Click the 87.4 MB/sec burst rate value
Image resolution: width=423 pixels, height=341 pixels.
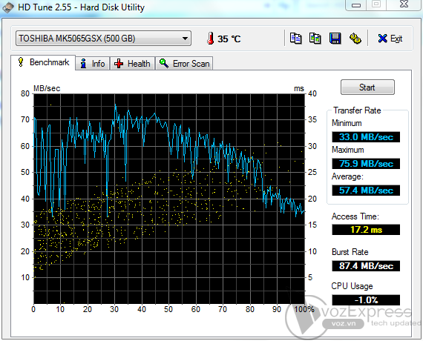click(366, 266)
